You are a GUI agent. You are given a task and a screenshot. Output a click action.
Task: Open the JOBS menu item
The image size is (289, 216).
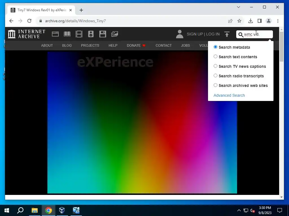[185, 46]
